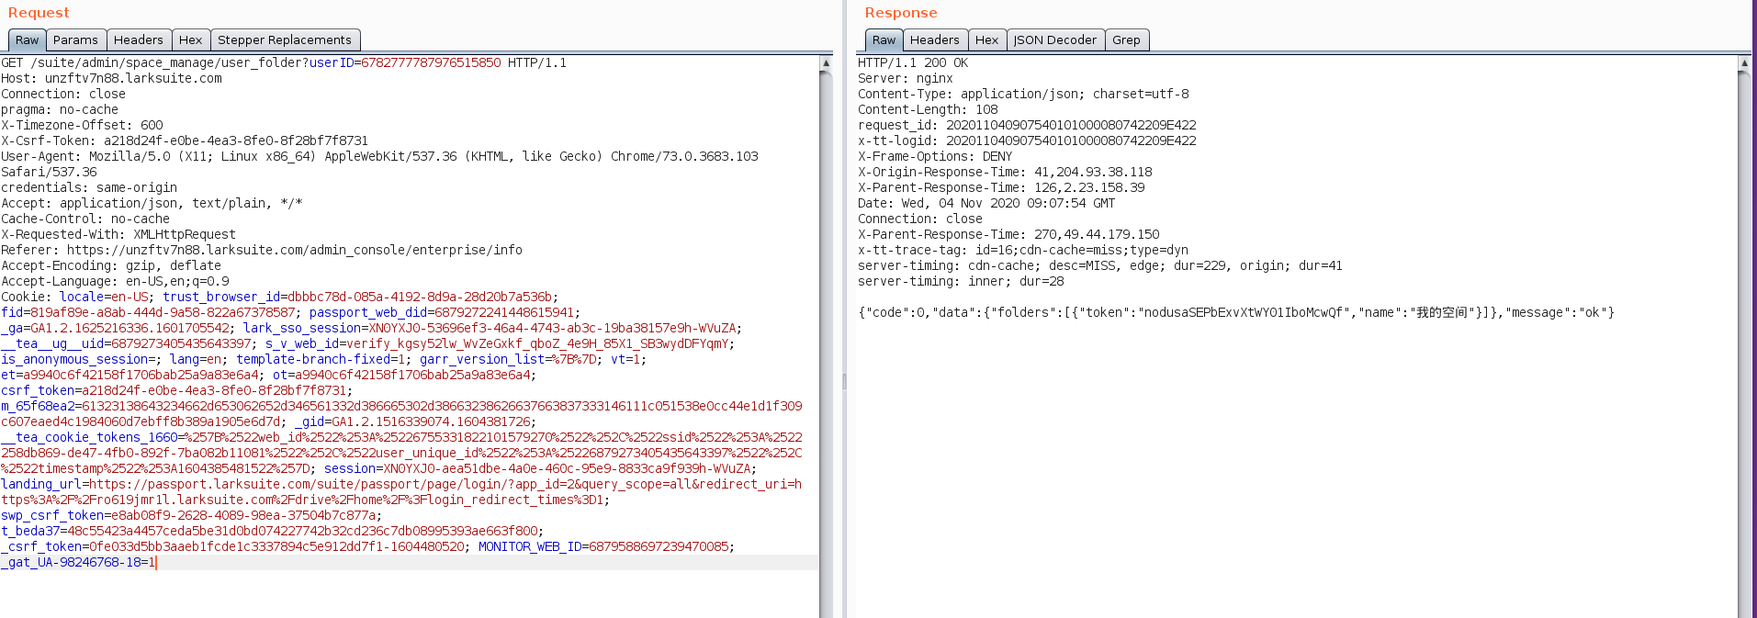The width and height of the screenshot is (1757, 618).
Task: Click the Referer URL in the request
Action: 294,251
